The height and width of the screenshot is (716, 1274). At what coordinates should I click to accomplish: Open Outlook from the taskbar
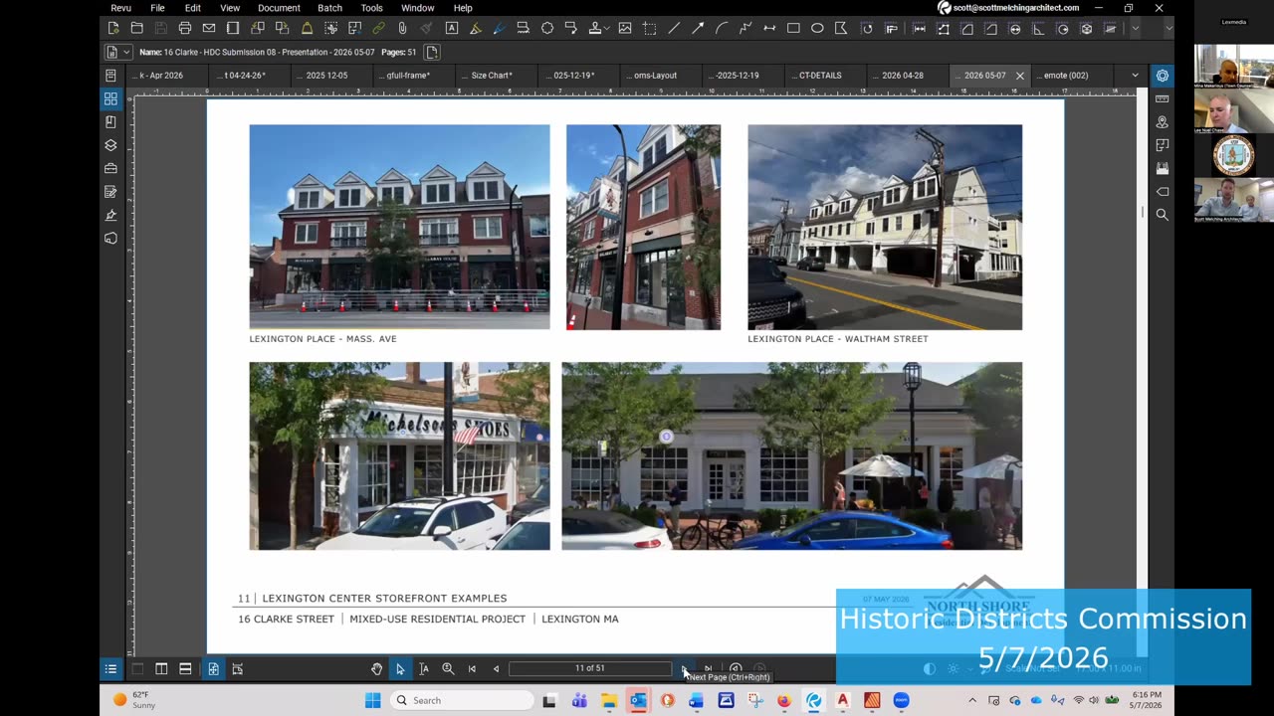(x=638, y=700)
